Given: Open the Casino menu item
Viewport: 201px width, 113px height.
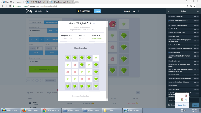Looking at the screenshot, I should pyautogui.click(x=39, y=11).
